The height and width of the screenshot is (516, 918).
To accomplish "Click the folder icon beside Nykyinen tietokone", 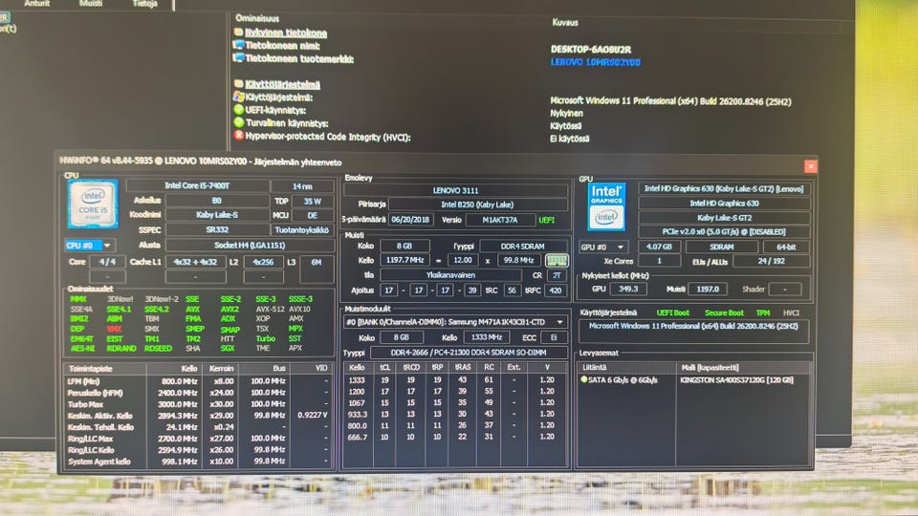I will coord(239,32).
